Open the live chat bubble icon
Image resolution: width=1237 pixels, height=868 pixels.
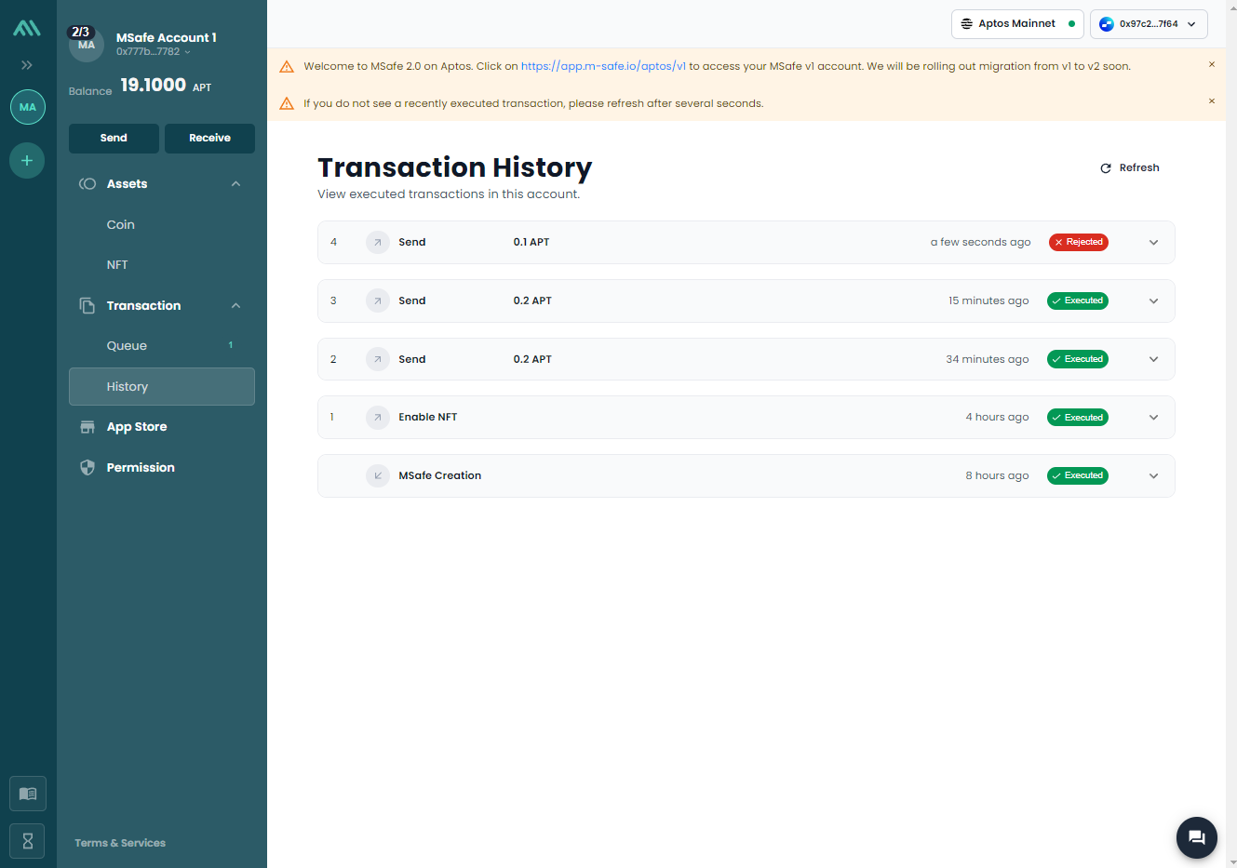[x=1196, y=837]
